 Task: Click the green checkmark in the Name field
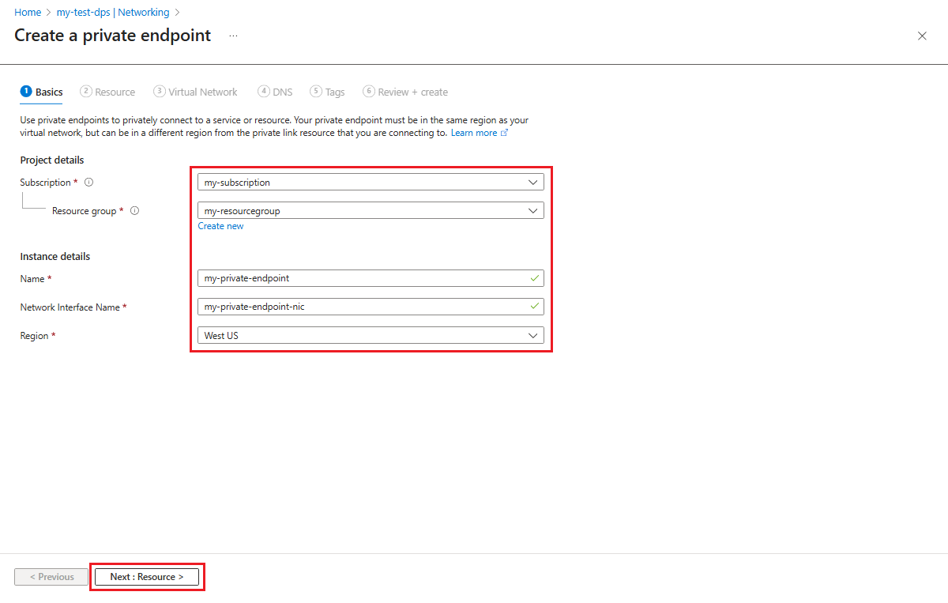(x=534, y=277)
